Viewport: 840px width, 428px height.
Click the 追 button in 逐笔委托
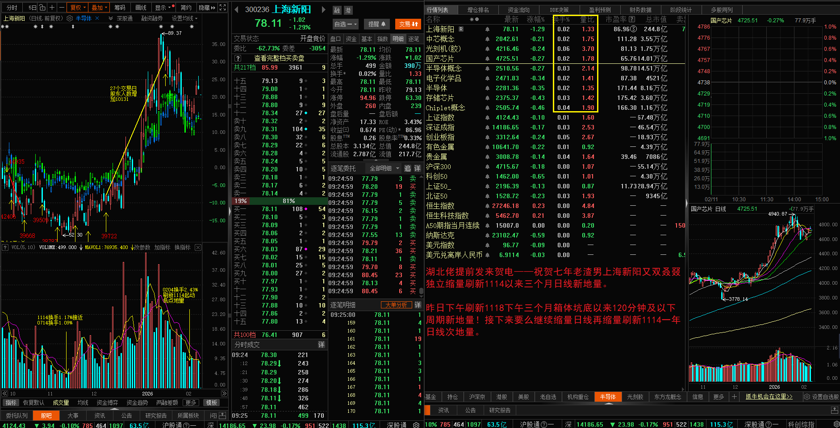pos(408,168)
